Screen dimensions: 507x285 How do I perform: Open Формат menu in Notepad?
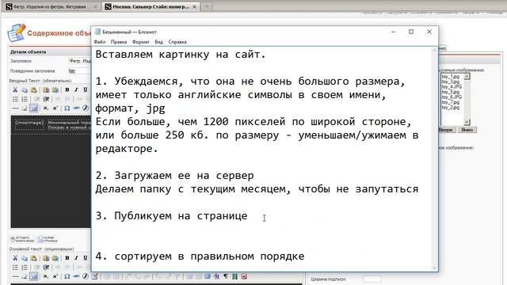click(x=141, y=42)
